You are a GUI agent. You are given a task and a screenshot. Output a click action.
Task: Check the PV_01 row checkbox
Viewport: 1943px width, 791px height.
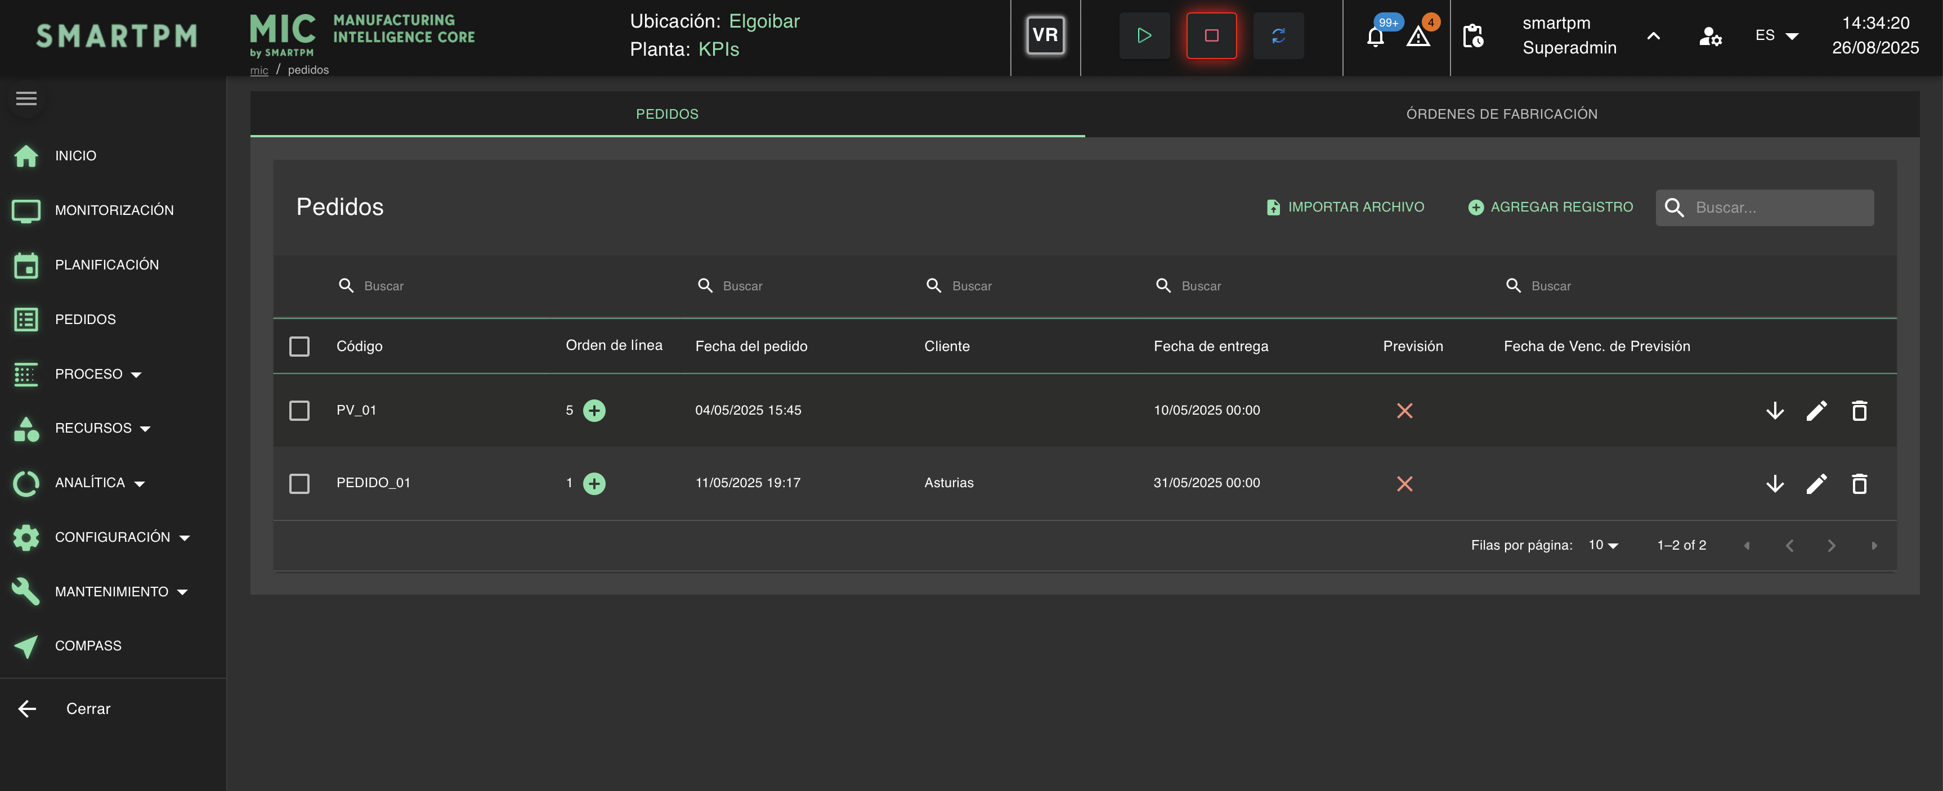[299, 411]
